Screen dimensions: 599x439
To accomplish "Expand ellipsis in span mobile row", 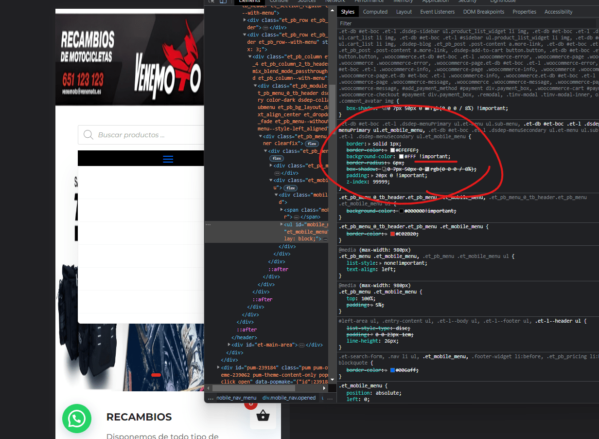I will pos(296,217).
